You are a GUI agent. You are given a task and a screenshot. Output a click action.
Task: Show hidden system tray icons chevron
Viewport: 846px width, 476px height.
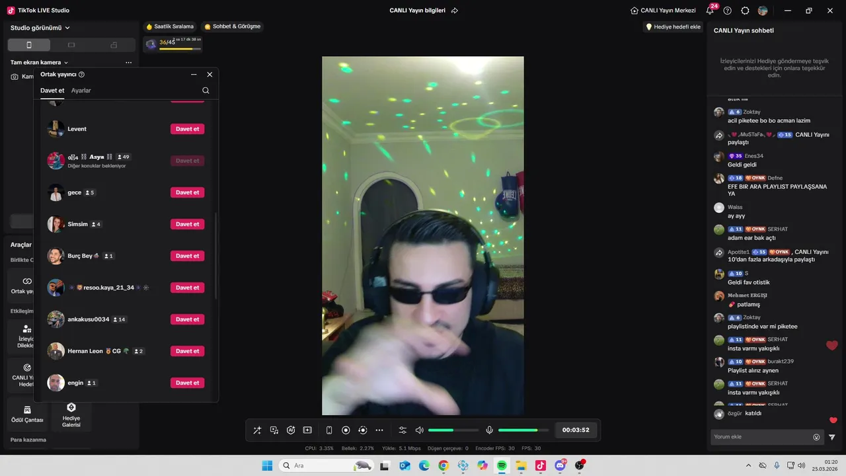pyautogui.click(x=748, y=465)
